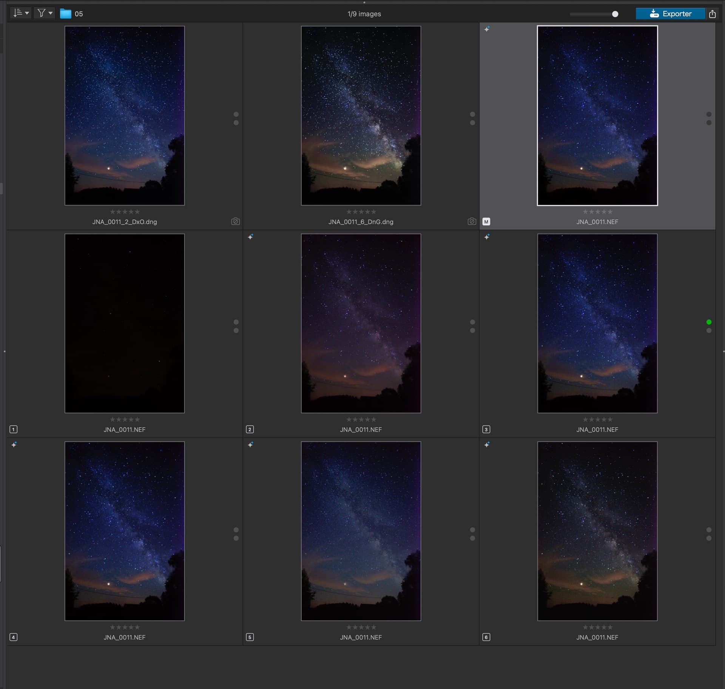Select virtual copy 2 thumbnail

(361, 323)
